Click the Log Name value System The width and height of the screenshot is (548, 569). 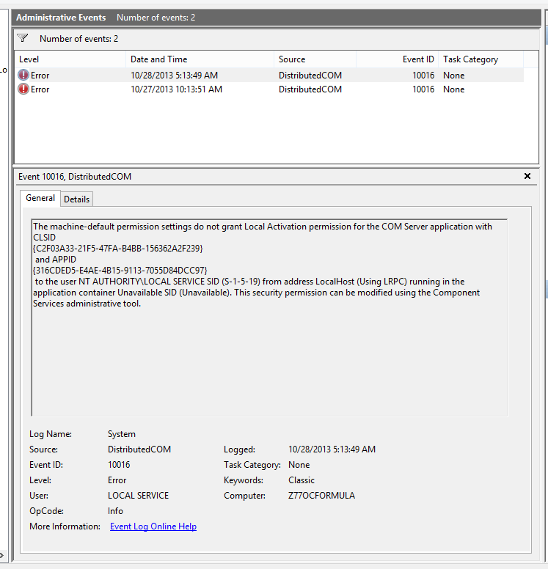[122, 434]
